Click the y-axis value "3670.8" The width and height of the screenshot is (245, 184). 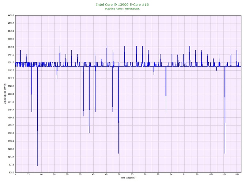11,47
